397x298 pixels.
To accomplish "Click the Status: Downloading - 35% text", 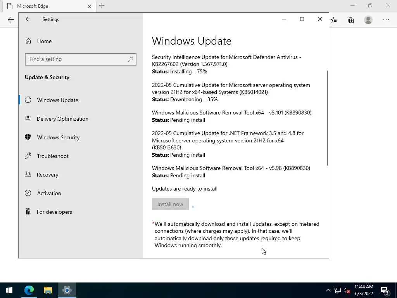I will (185, 99).
